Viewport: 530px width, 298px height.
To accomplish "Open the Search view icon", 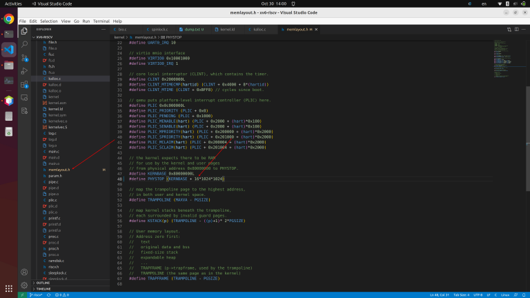I will point(24,44).
